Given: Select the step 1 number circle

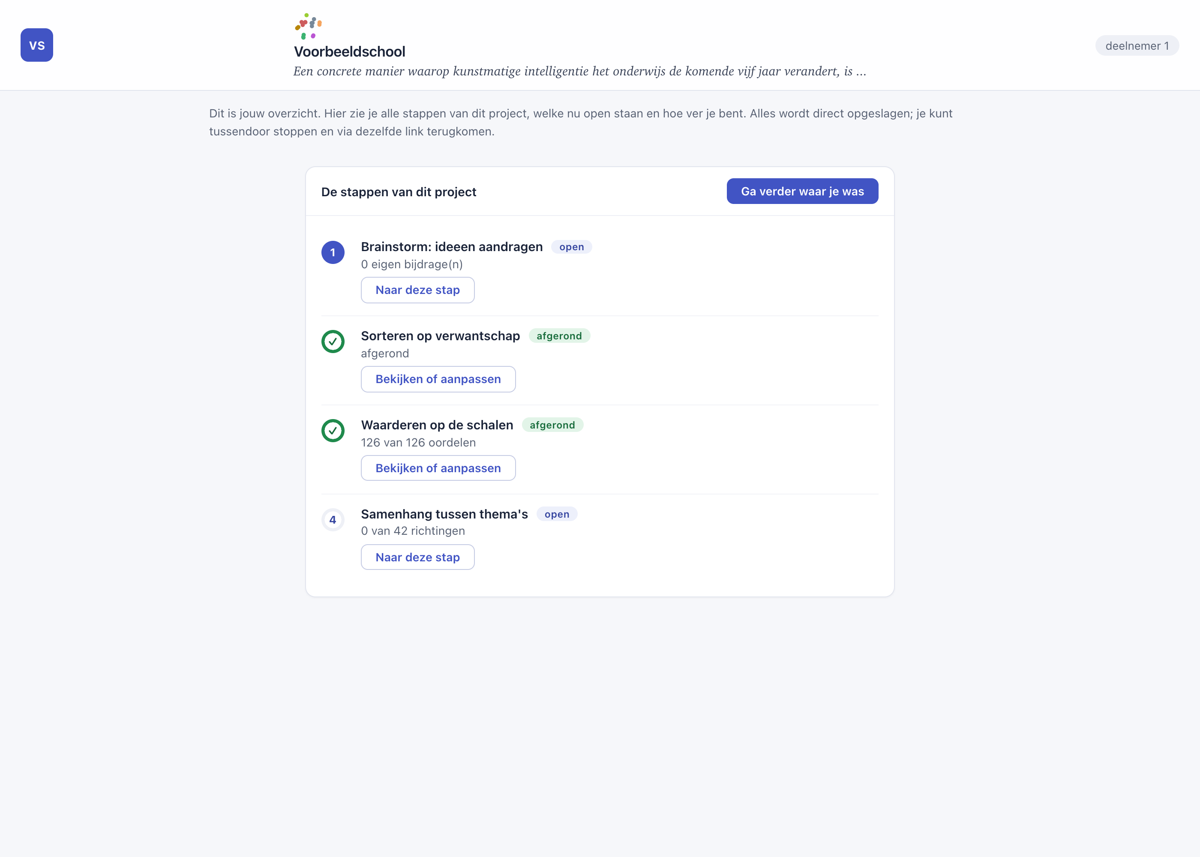Looking at the screenshot, I should (333, 252).
